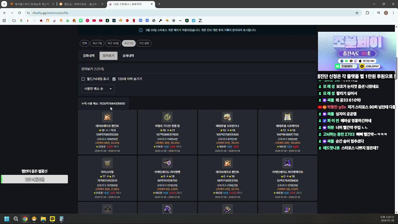Screen dimensions: 398x224
Task: Open the Chrome extensions puzzle icon
Action: point(368,13)
